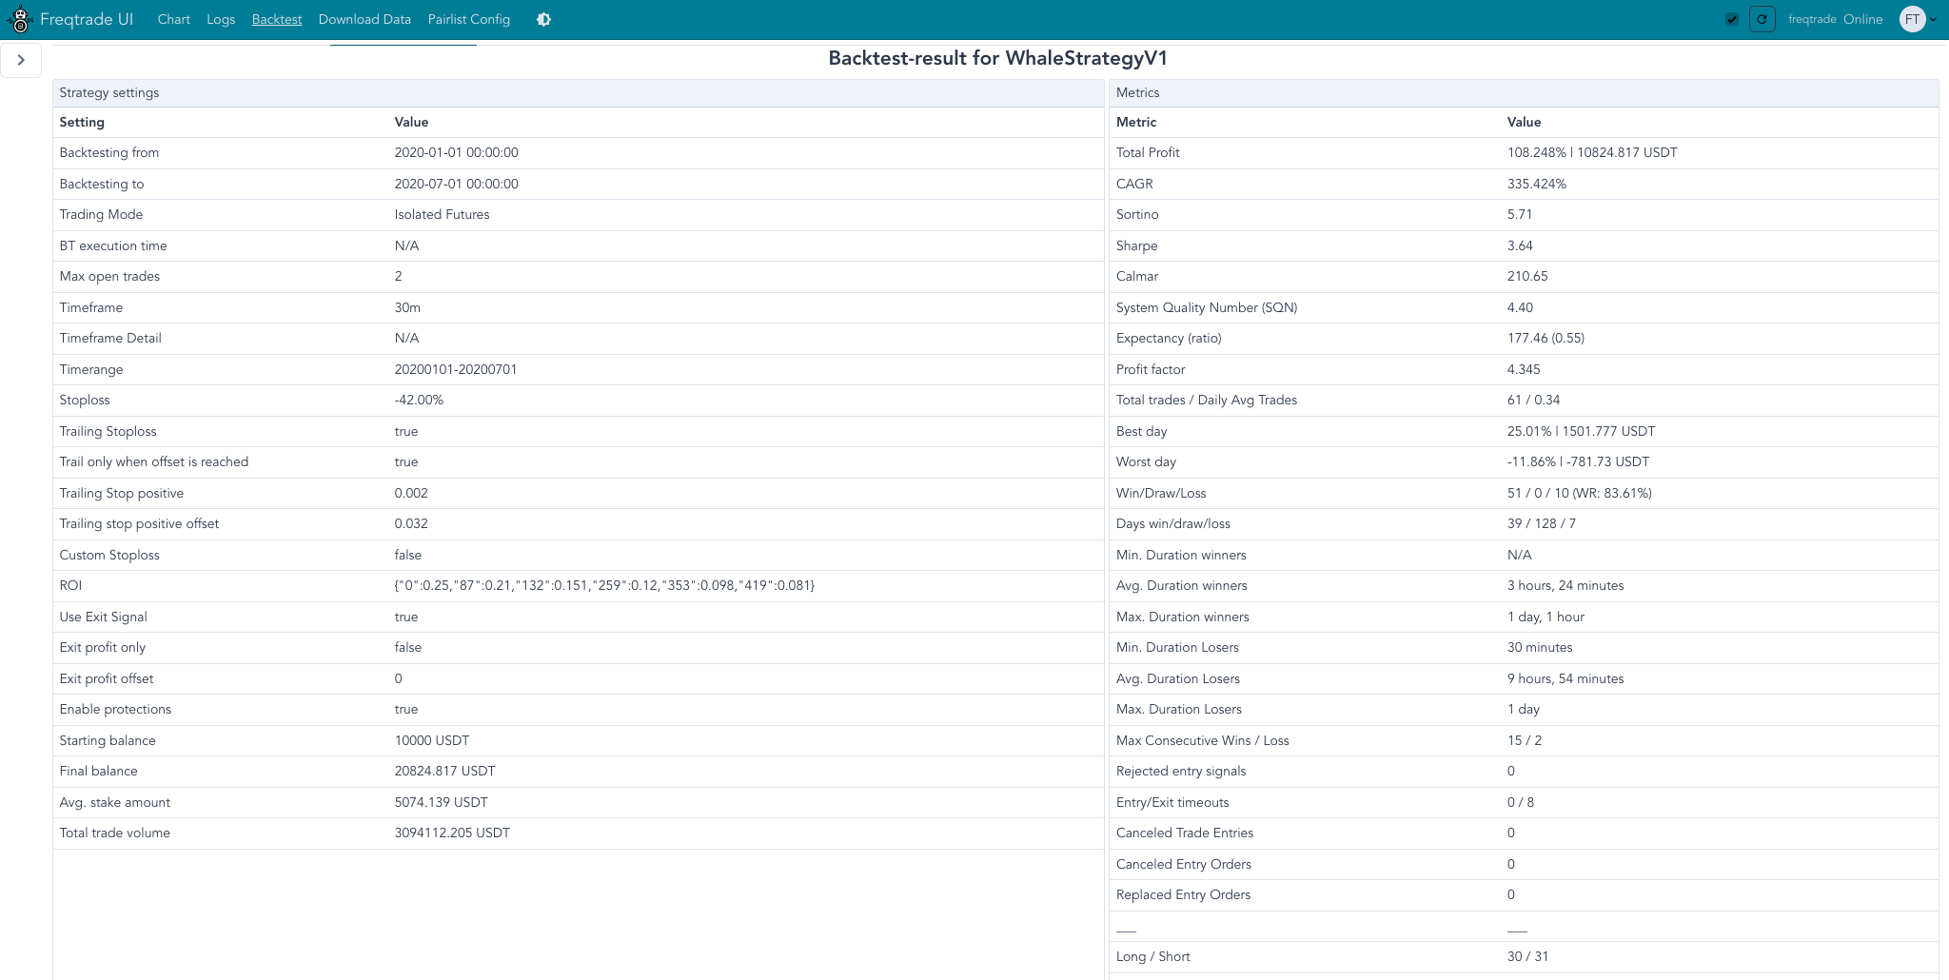
Task: Click the Backtest-result for WhaleStrategyV1 title
Action: (x=997, y=58)
